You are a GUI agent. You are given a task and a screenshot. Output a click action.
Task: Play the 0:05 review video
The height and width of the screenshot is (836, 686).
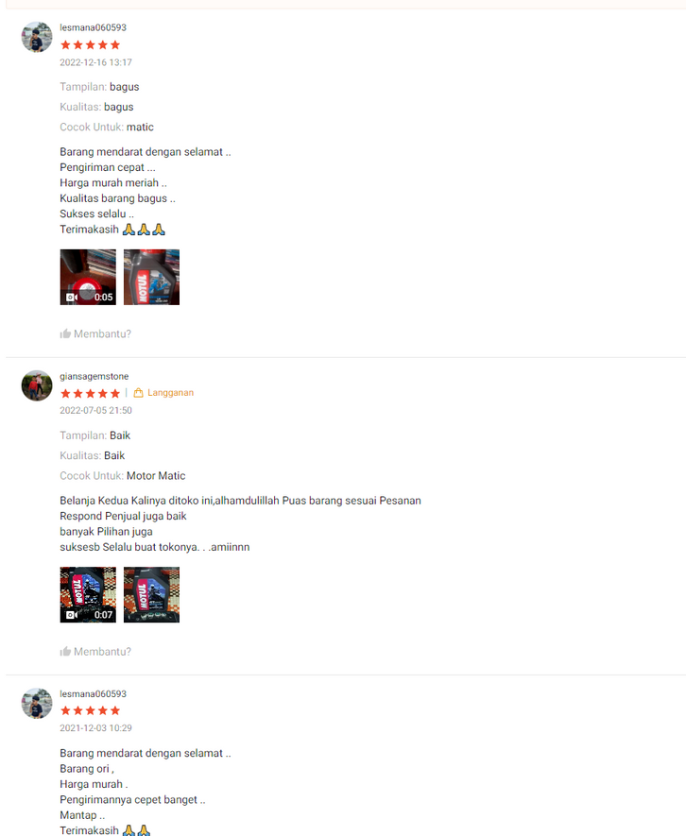tap(88, 277)
